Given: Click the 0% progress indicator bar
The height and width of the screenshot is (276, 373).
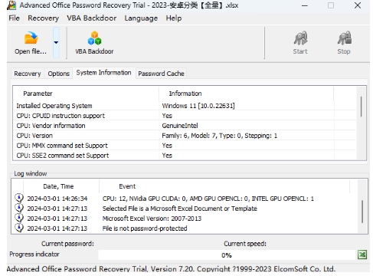Looking at the screenshot, I should click(x=227, y=255).
